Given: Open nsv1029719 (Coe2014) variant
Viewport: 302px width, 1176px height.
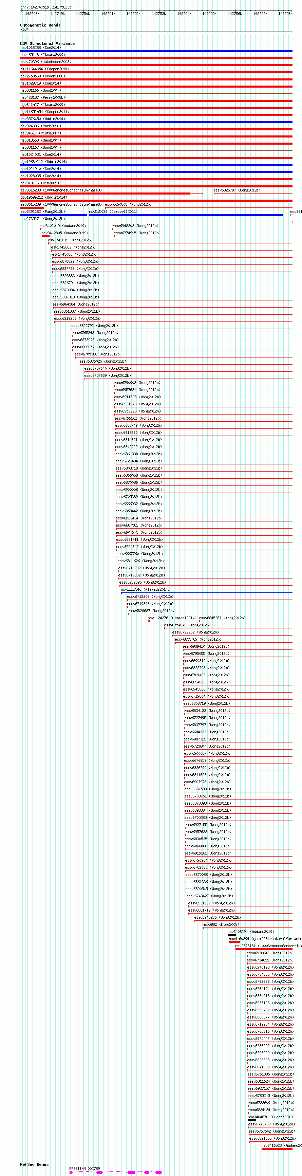Looking at the screenshot, I should tap(41, 83).
